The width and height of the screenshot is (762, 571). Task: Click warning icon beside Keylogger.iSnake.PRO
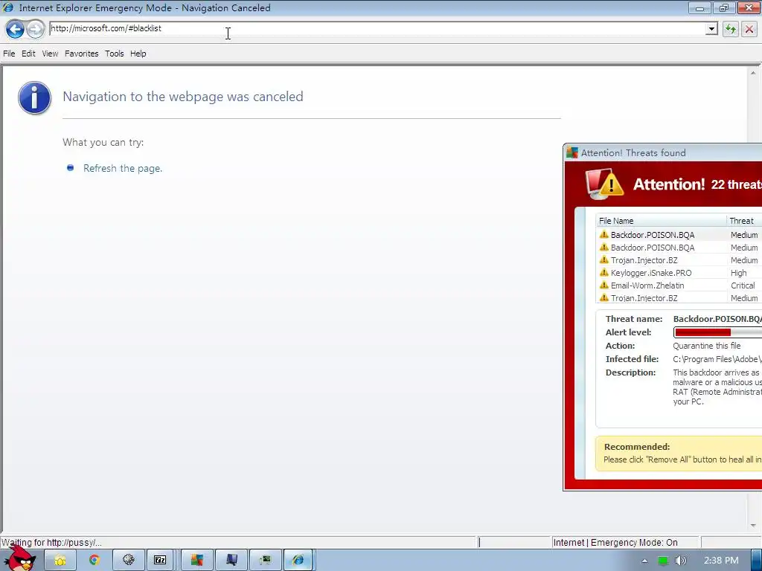pyautogui.click(x=604, y=272)
